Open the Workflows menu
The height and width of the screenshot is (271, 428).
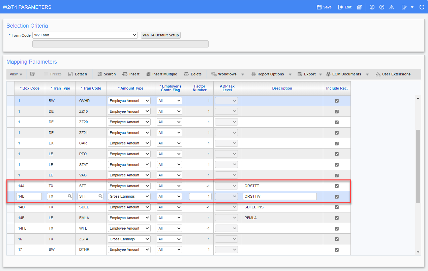(x=224, y=74)
